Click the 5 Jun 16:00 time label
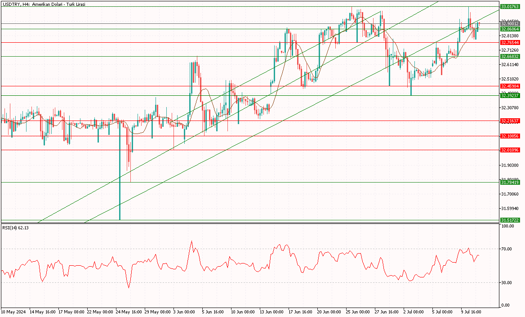Screen dimensions: 525x317 pyautogui.click(x=213, y=312)
